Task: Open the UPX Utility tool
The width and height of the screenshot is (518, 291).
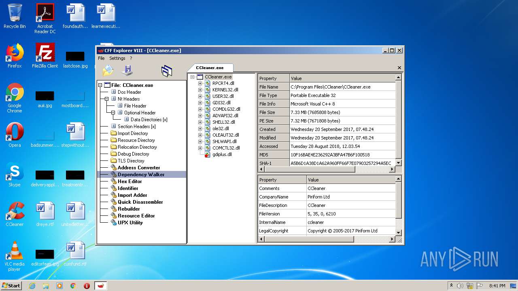Action: [130, 223]
